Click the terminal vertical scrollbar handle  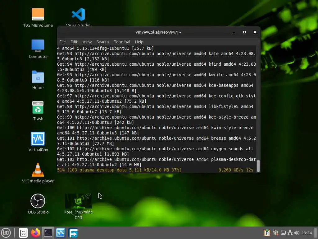[258, 166]
